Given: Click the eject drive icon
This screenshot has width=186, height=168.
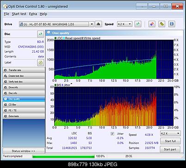Looking at the screenshot, I should pyautogui.click(x=98, y=24).
